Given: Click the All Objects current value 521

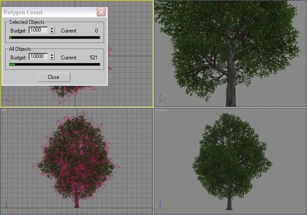Looking at the screenshot, I should (x=94, y=58).
